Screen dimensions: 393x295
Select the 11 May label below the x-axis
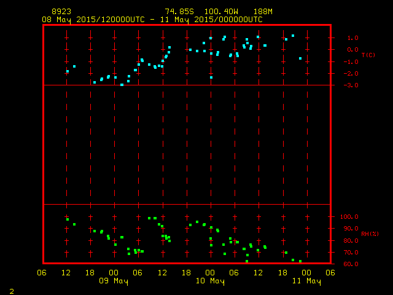pos(306,281)
